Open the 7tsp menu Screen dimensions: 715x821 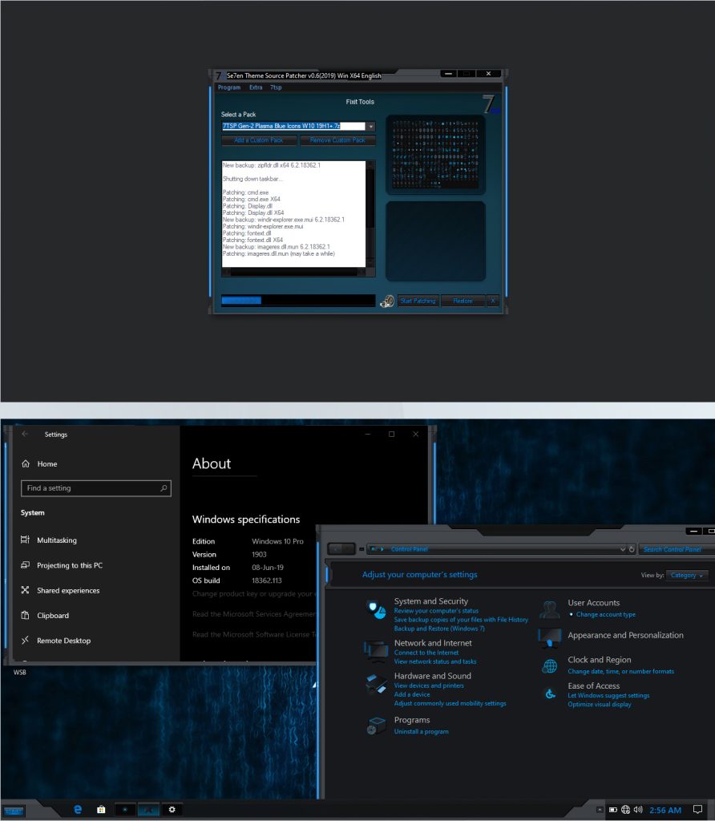point(277,87)
